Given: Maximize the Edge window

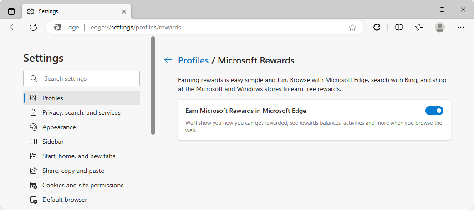Looking at the screenshot, I should (442, 10).
